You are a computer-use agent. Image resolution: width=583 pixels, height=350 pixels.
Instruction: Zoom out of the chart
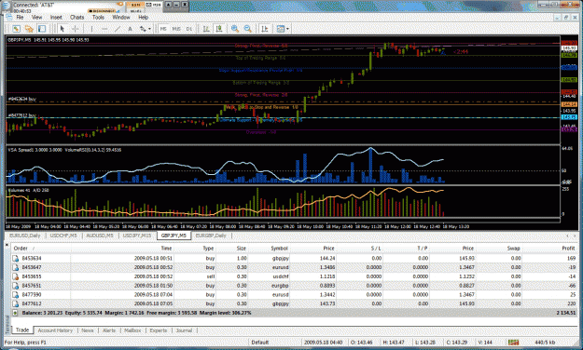(248, 29)
